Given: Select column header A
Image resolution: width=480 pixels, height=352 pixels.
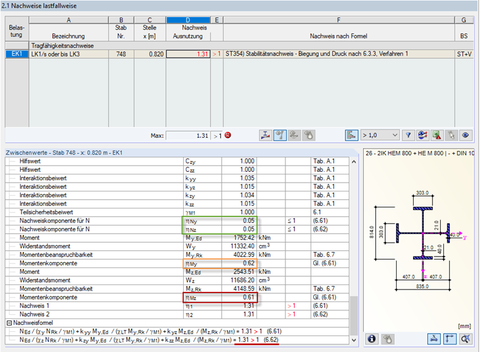Looking at the screenshot, I should (69, 20).
